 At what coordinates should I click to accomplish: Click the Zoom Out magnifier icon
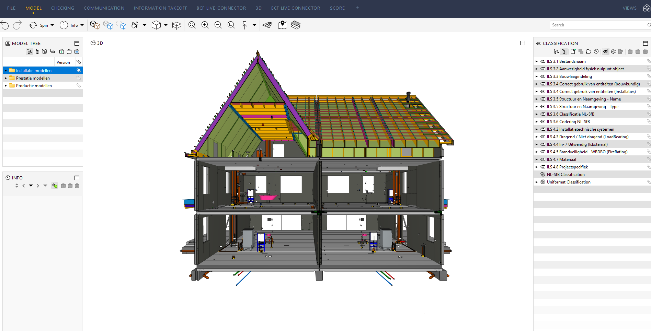(218, 25)
